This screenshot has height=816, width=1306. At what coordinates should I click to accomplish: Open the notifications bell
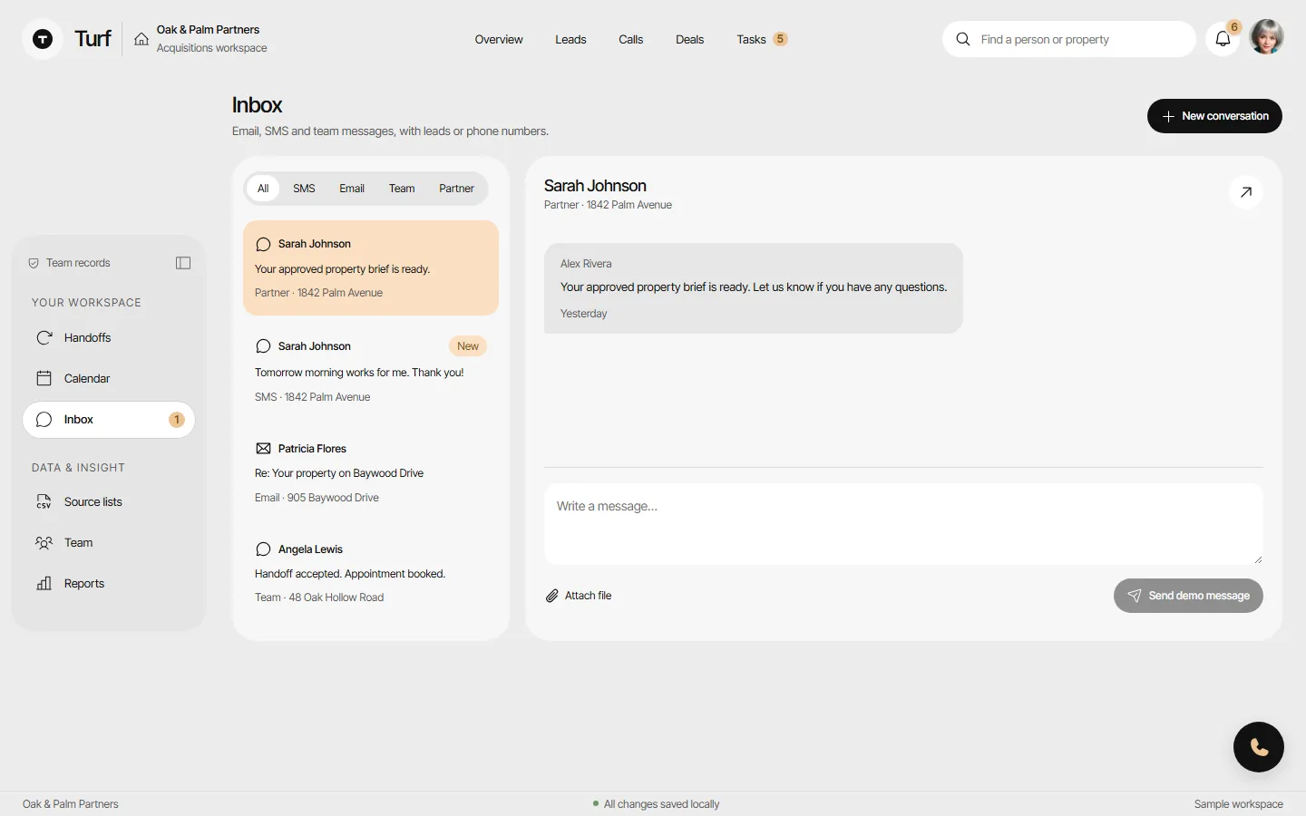click(1223, 39)
